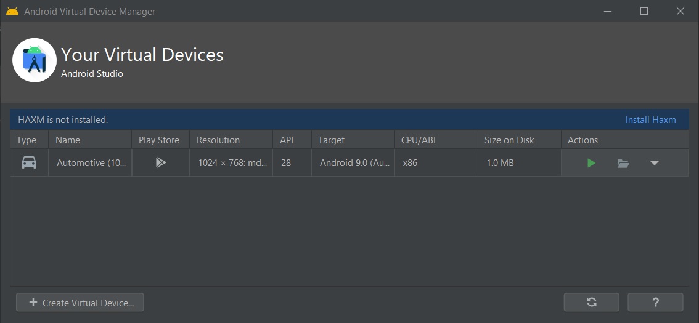Image resolution: width=699 pixels, height=323 pixels.
Task: Click the refresh devices button
Action: pos(591,302)
